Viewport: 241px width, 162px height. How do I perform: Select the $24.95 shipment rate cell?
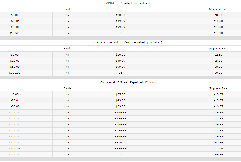point(218,119)
